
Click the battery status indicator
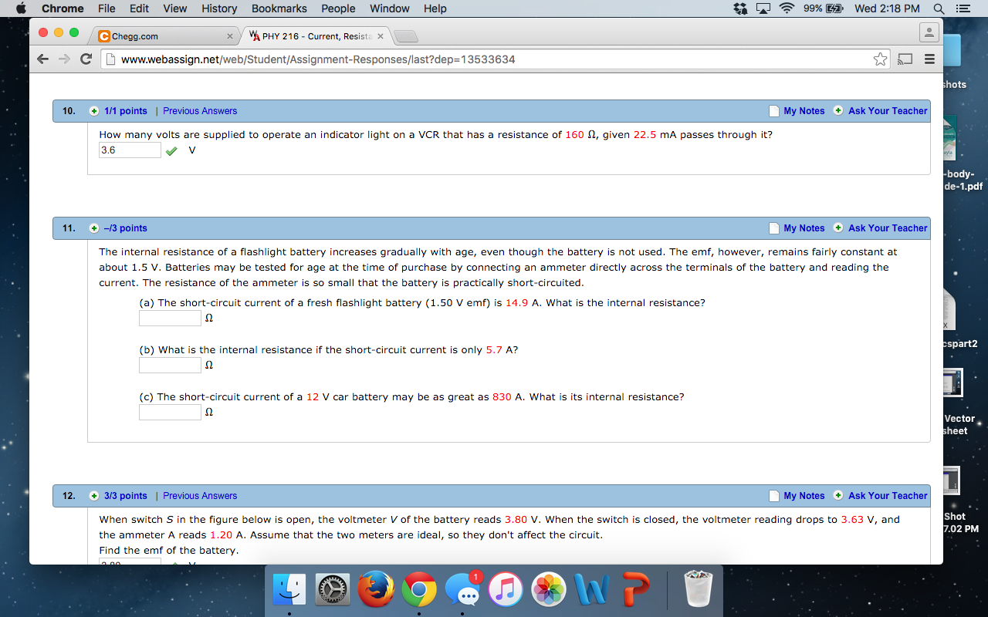click(824, 8)
